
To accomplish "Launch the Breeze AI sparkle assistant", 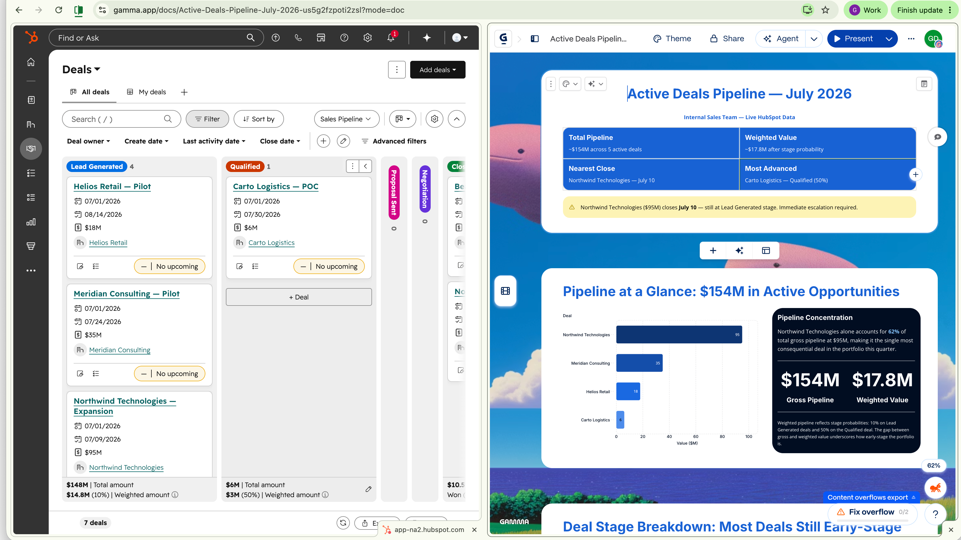I will [427, 38].
